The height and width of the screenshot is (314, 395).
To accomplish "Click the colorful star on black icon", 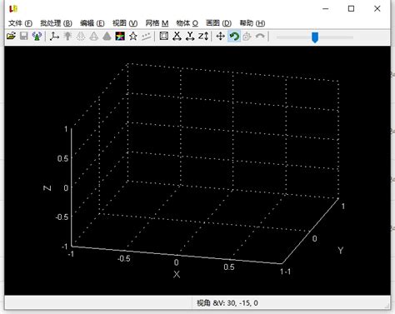I will point(120,36).
